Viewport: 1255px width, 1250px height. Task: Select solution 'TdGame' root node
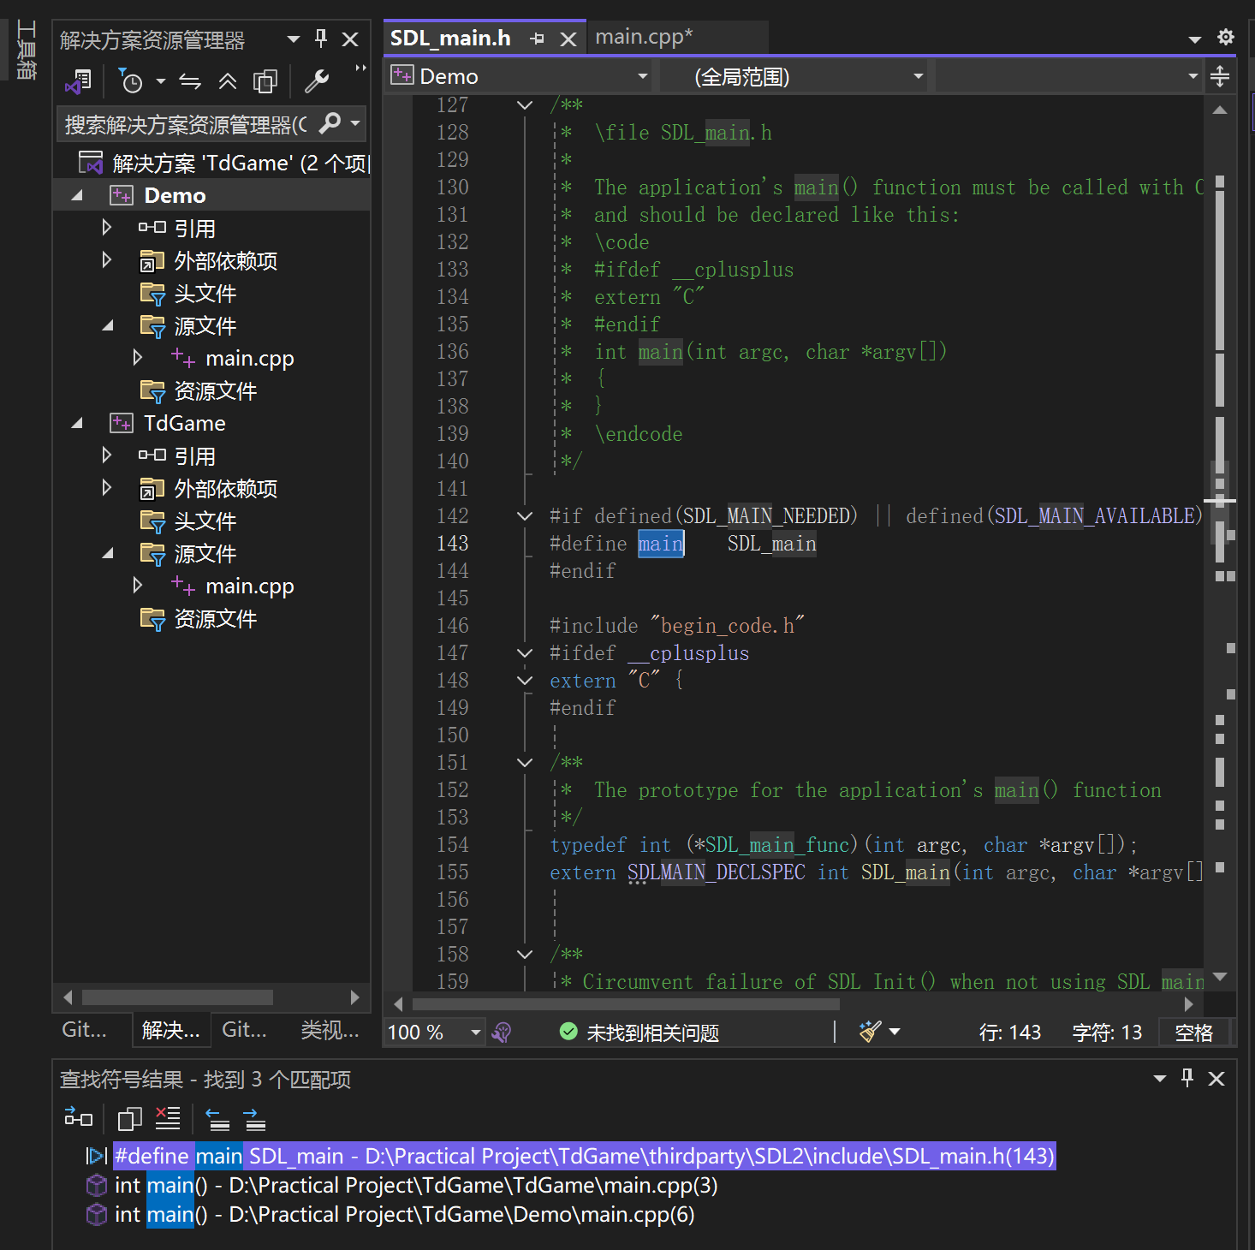point(224,163)
